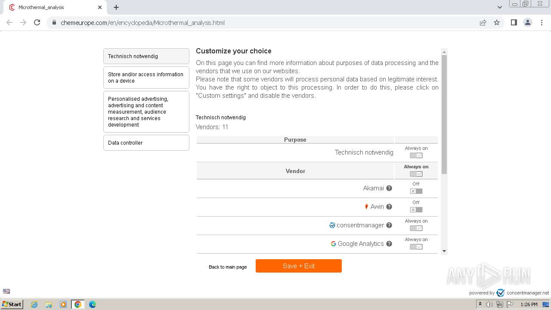Close the Microthermal_analysis tab
The width and height of the screenshot is (551, 310).
point(100,7)
